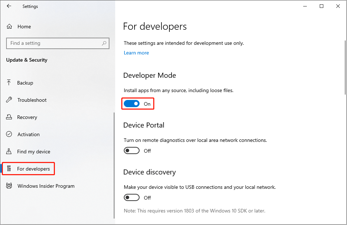Click inside the Find a setting box

point(54,43)
